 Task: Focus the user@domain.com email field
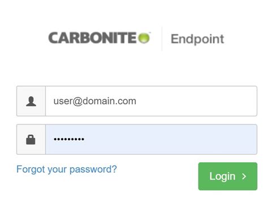click(151, 101)
